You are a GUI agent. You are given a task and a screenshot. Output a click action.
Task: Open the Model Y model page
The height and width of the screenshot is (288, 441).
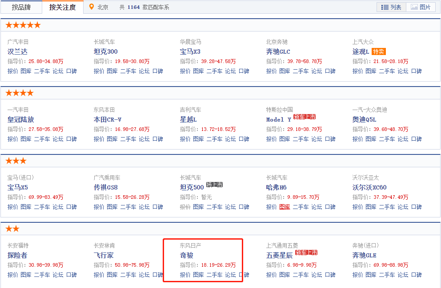point(278,119)
